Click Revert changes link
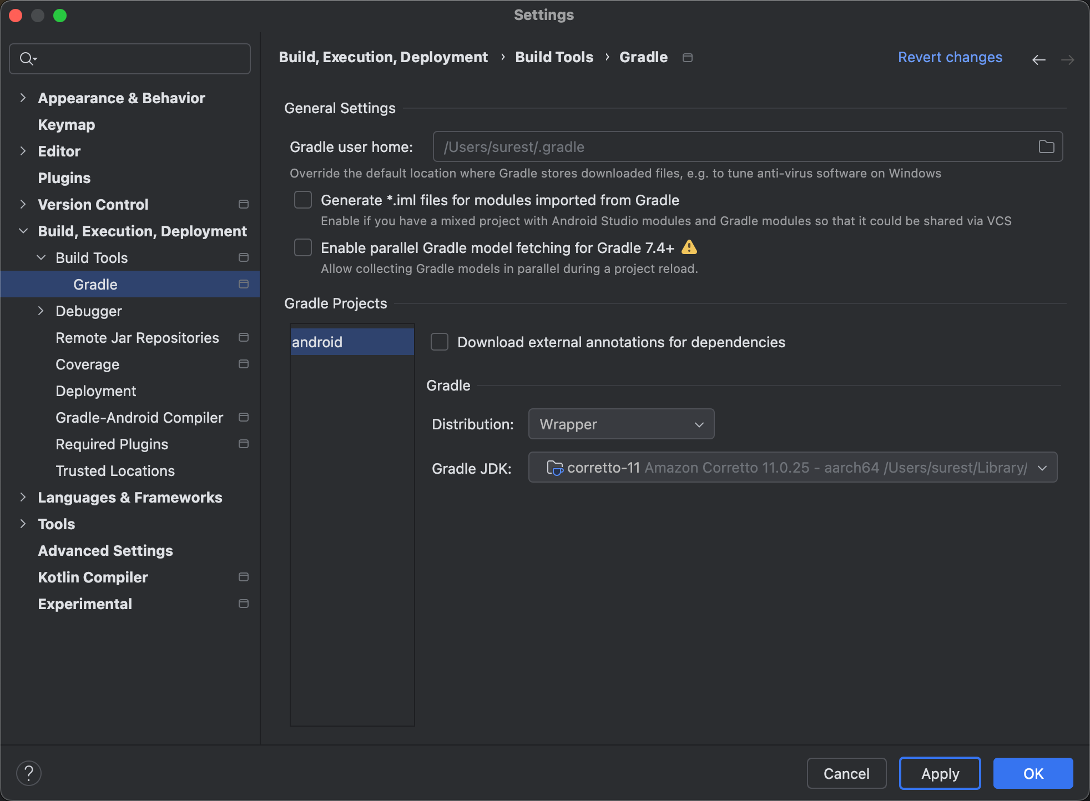This screenshot has width=1090, height=801. [x=950, y=57]
